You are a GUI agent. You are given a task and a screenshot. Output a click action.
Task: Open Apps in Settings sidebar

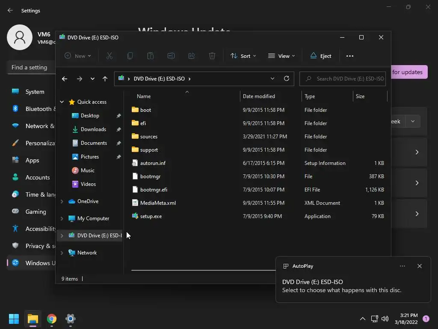pyautogui.click(x=31, y=160)
